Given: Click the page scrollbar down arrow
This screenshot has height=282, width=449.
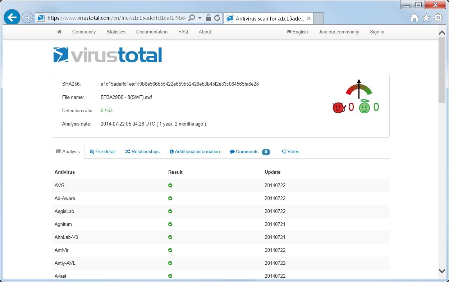Looking at the screenshot, I should pos(442,270).
